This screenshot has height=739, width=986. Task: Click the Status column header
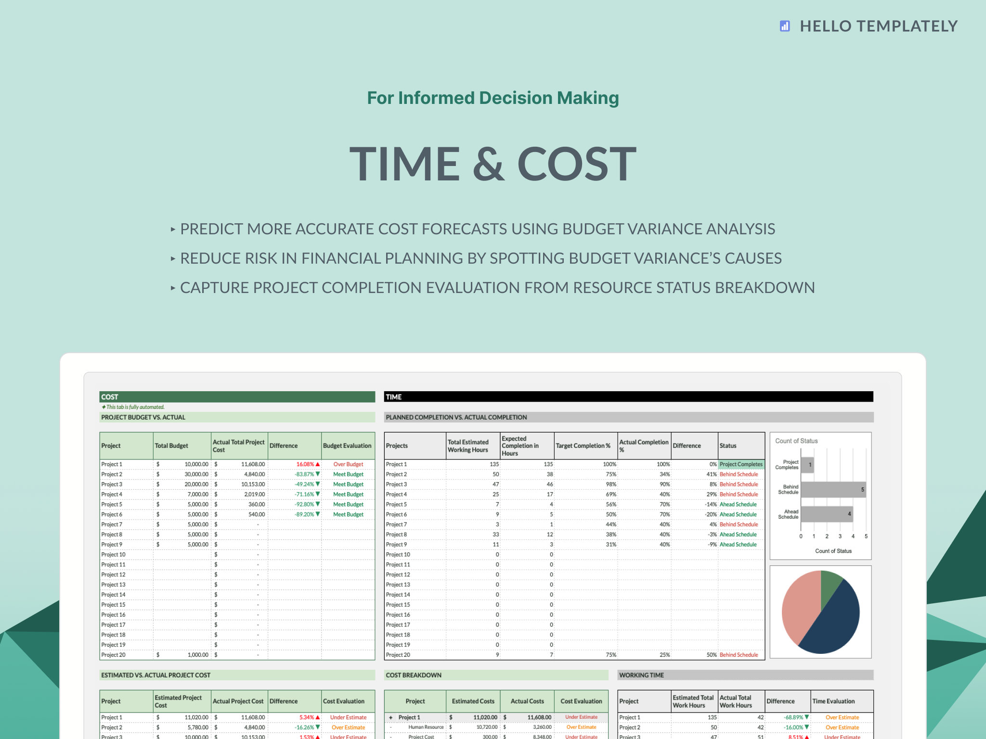click(x=741, y=446)
